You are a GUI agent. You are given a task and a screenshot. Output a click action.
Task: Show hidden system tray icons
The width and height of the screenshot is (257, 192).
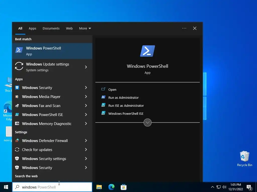[212, 187]
